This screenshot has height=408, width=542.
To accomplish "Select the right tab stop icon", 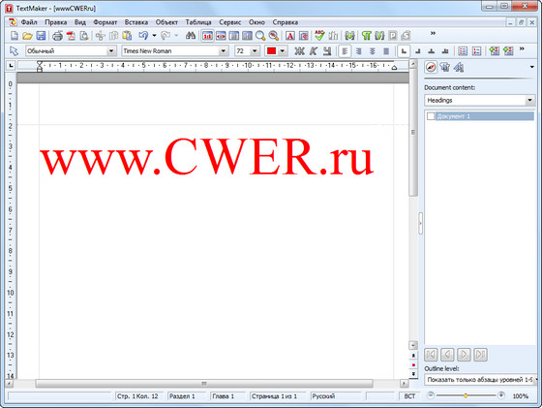I will click(418, 51).
